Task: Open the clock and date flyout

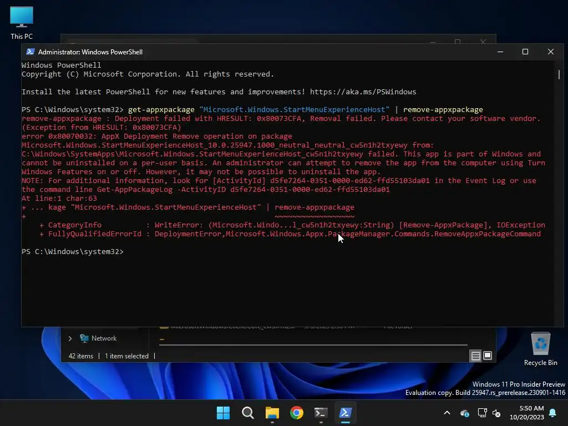Action: tap(527, 413)
